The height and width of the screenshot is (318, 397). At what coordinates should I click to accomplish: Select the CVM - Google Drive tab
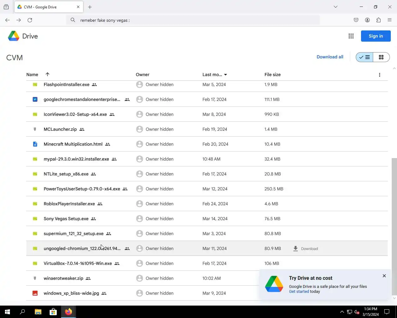tap(49, 7)
